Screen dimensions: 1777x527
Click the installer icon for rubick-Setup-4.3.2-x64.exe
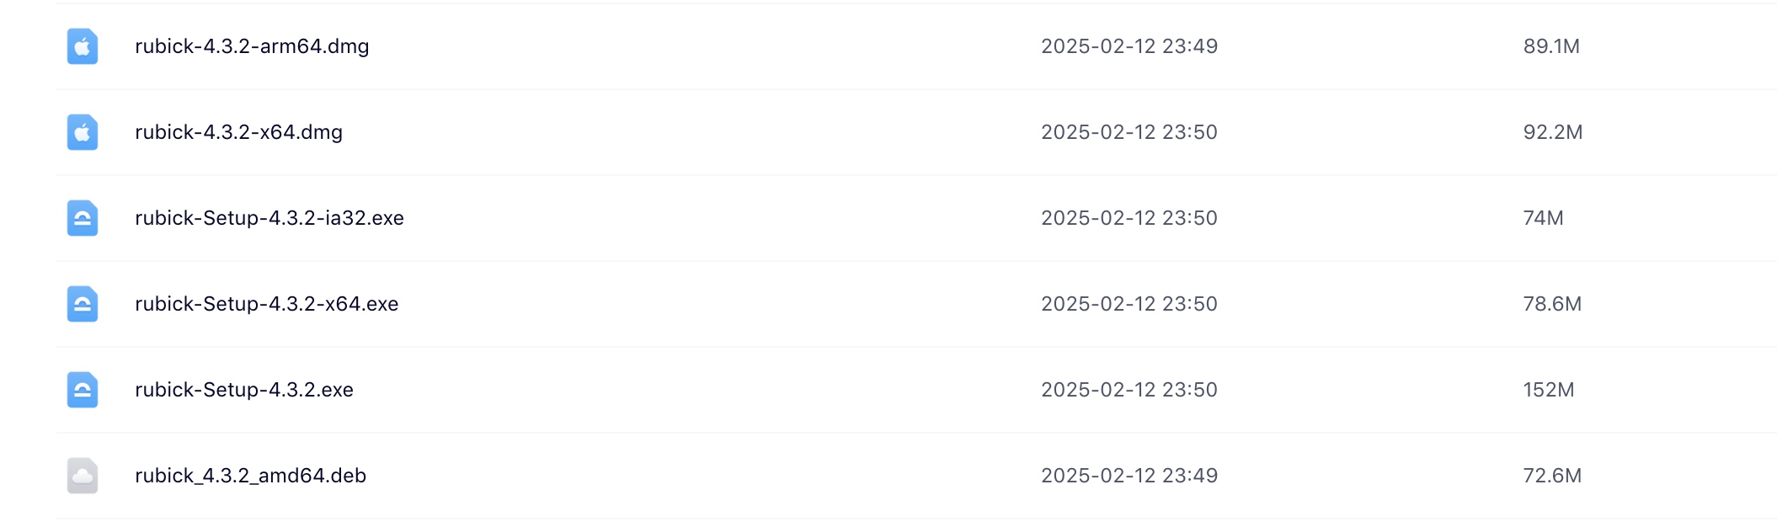pyautogui.click(x=83, y=304)
